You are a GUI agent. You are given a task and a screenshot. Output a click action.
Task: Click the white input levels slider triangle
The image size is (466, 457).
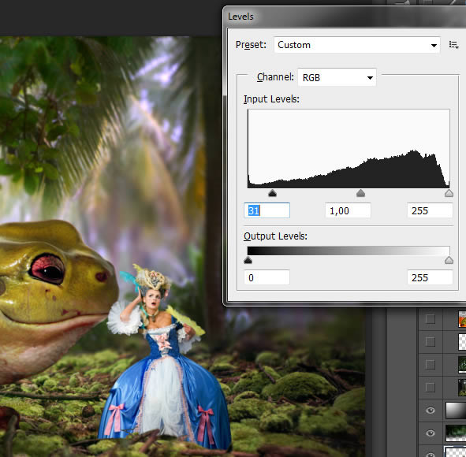pos(449,194)
